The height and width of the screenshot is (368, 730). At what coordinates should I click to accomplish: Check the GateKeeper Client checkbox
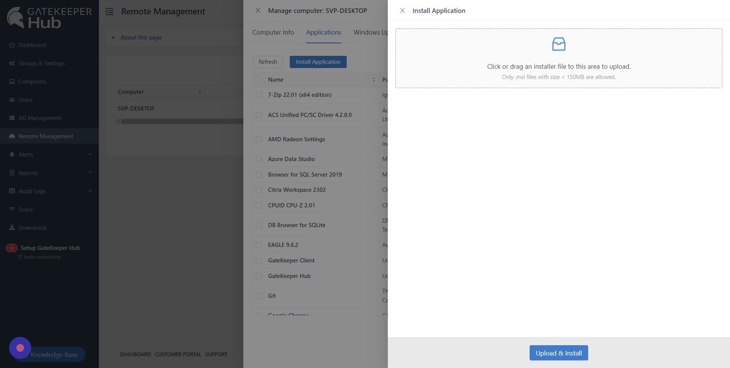point(259,261)
